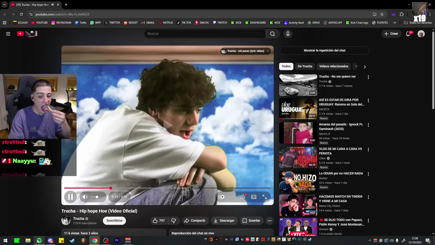Viewport: 435px width, 245px height.
Task: Open the Windows Start menu
Action: click(x=5, y=241)
